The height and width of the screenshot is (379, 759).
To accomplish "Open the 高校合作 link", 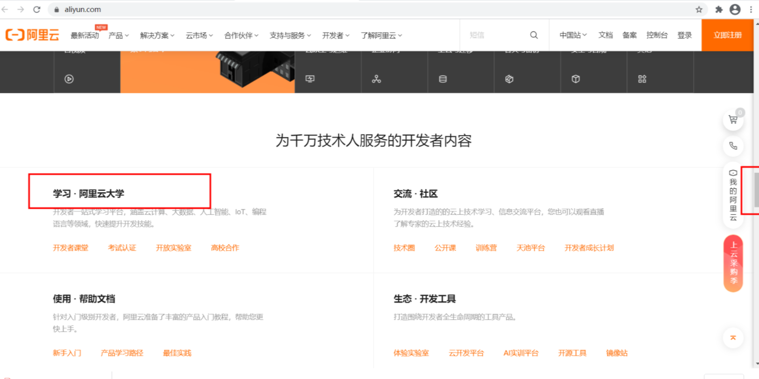I will click(225, 248).
